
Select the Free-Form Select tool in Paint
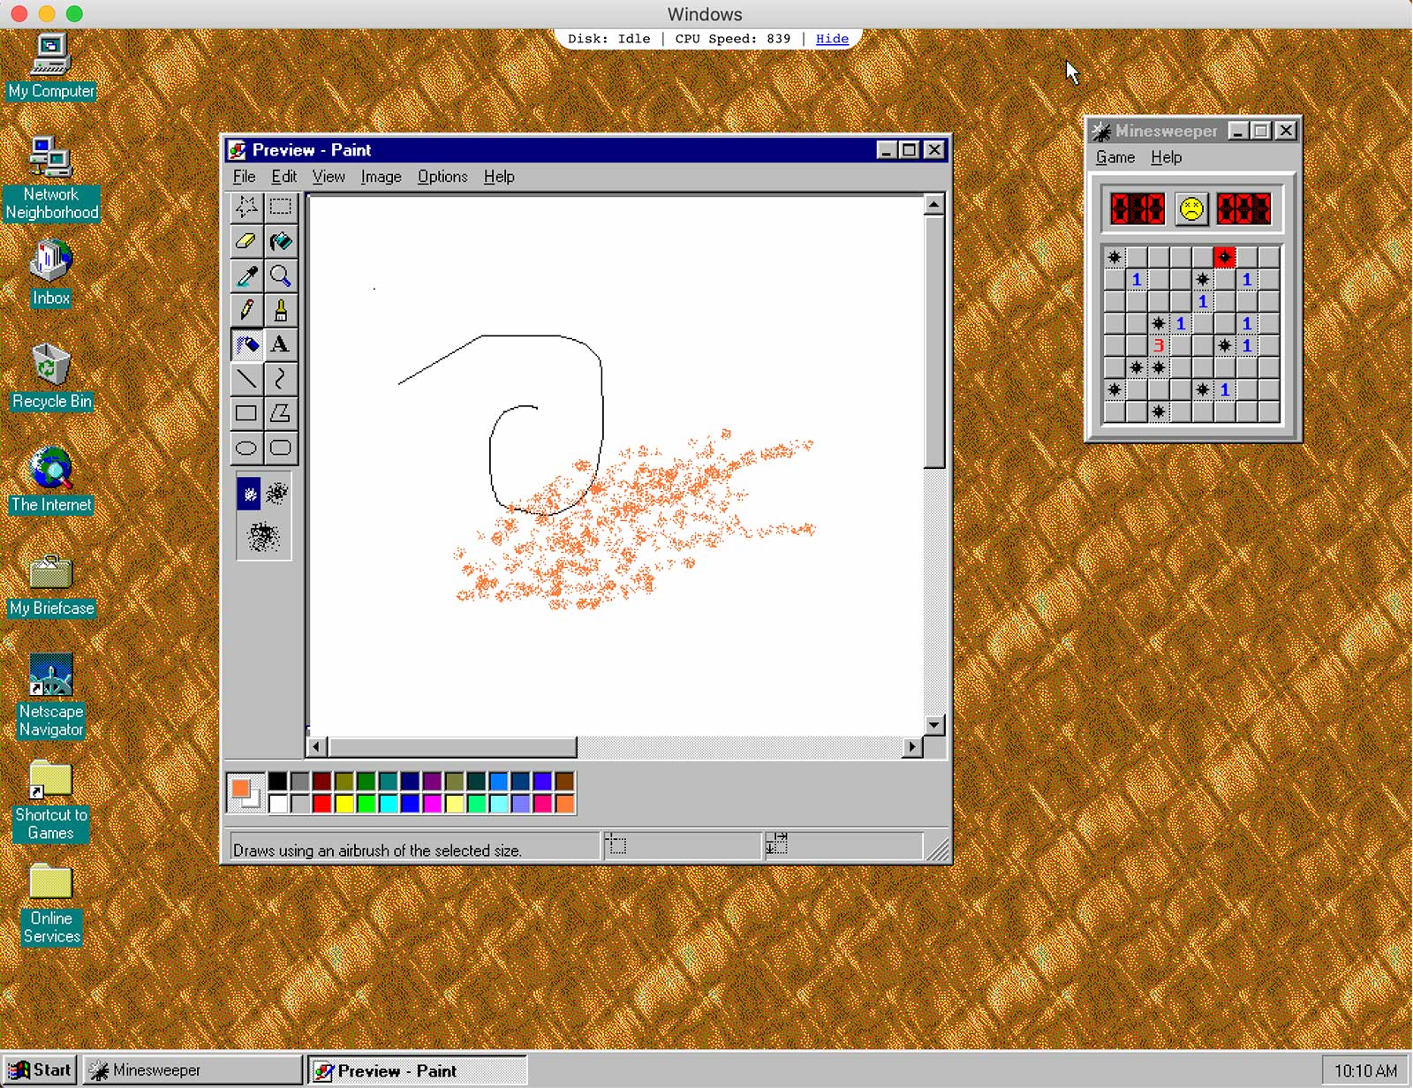246,208
